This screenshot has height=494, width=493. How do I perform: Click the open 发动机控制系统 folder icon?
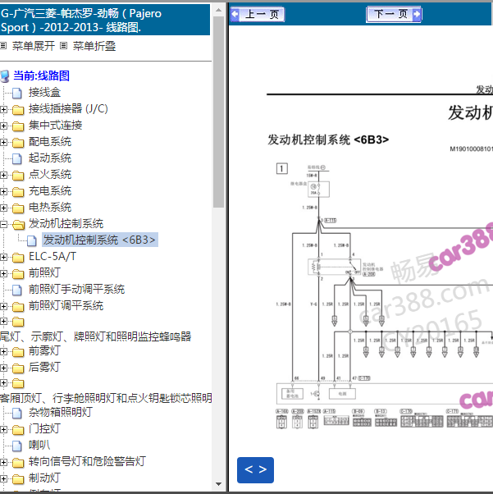click(x=18, y=224)
